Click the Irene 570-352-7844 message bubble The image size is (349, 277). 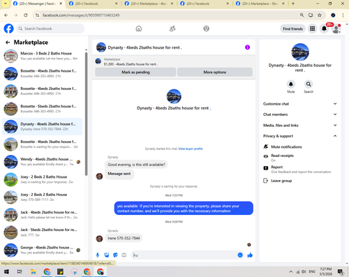click(x=124, y=238)
